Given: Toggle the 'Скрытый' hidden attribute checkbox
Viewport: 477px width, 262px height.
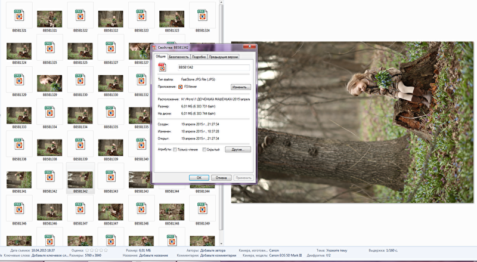Looking at the screenshot, I should (204, 149).
